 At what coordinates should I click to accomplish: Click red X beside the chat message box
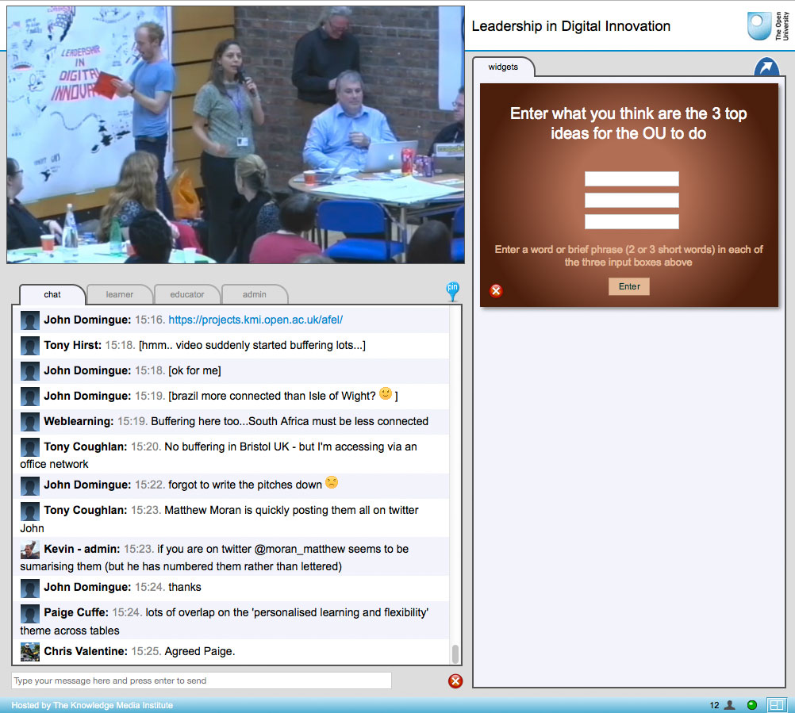[x=455, y=680]
